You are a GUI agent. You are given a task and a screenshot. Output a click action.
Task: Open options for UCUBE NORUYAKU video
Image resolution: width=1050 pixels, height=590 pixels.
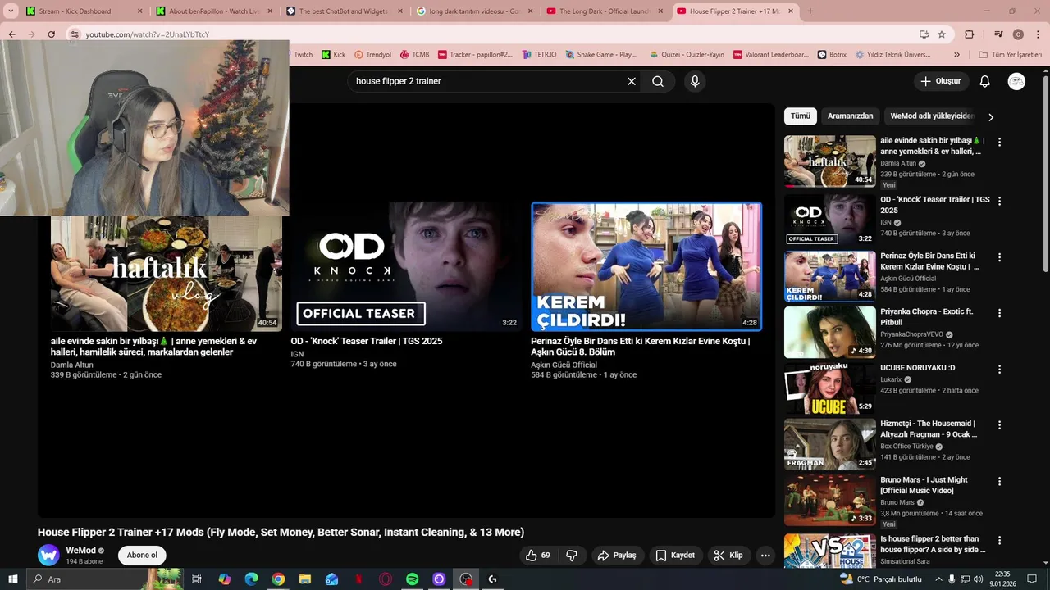click(999, 369)
